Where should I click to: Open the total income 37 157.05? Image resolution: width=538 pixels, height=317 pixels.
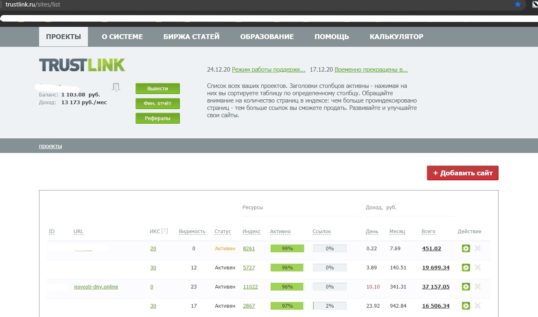click(x=436, y=287)
